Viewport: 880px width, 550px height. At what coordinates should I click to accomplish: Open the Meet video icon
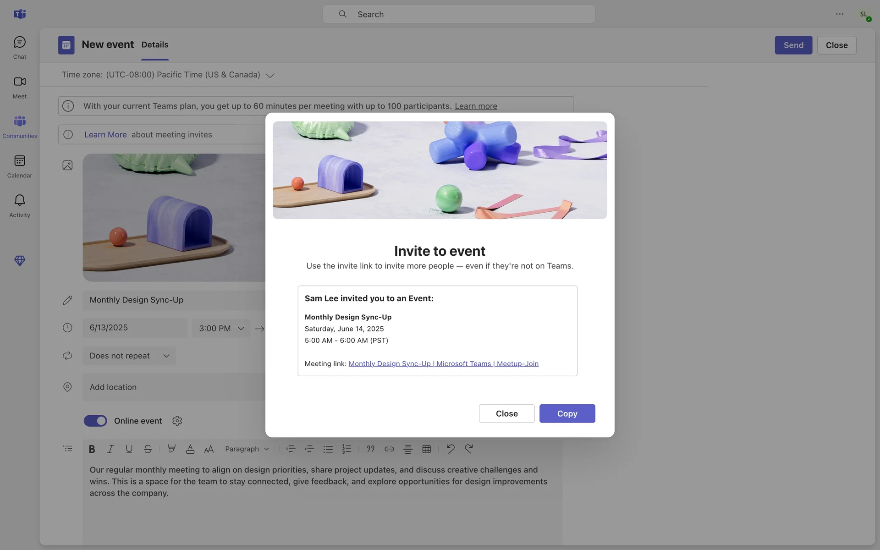(x=19, y=87)
